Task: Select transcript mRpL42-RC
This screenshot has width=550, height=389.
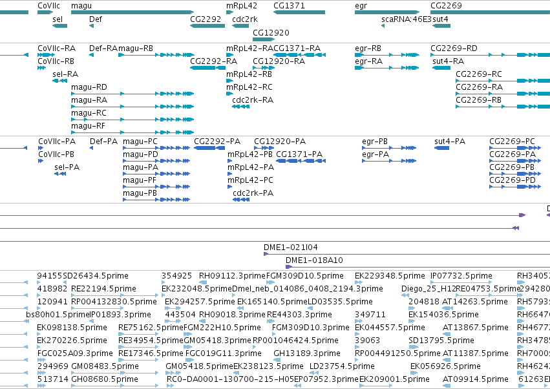Action: [x=249, y=87]
